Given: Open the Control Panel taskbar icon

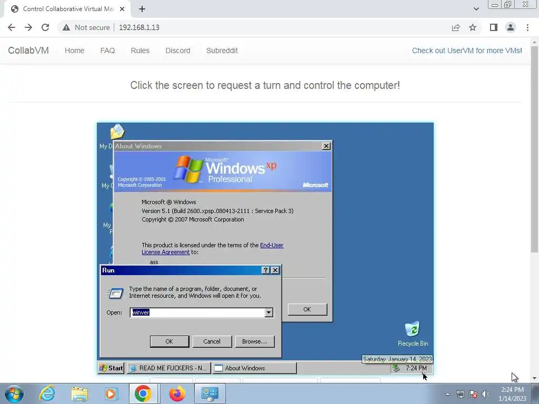Looking at the screenshot, I should tap(210, 393).
